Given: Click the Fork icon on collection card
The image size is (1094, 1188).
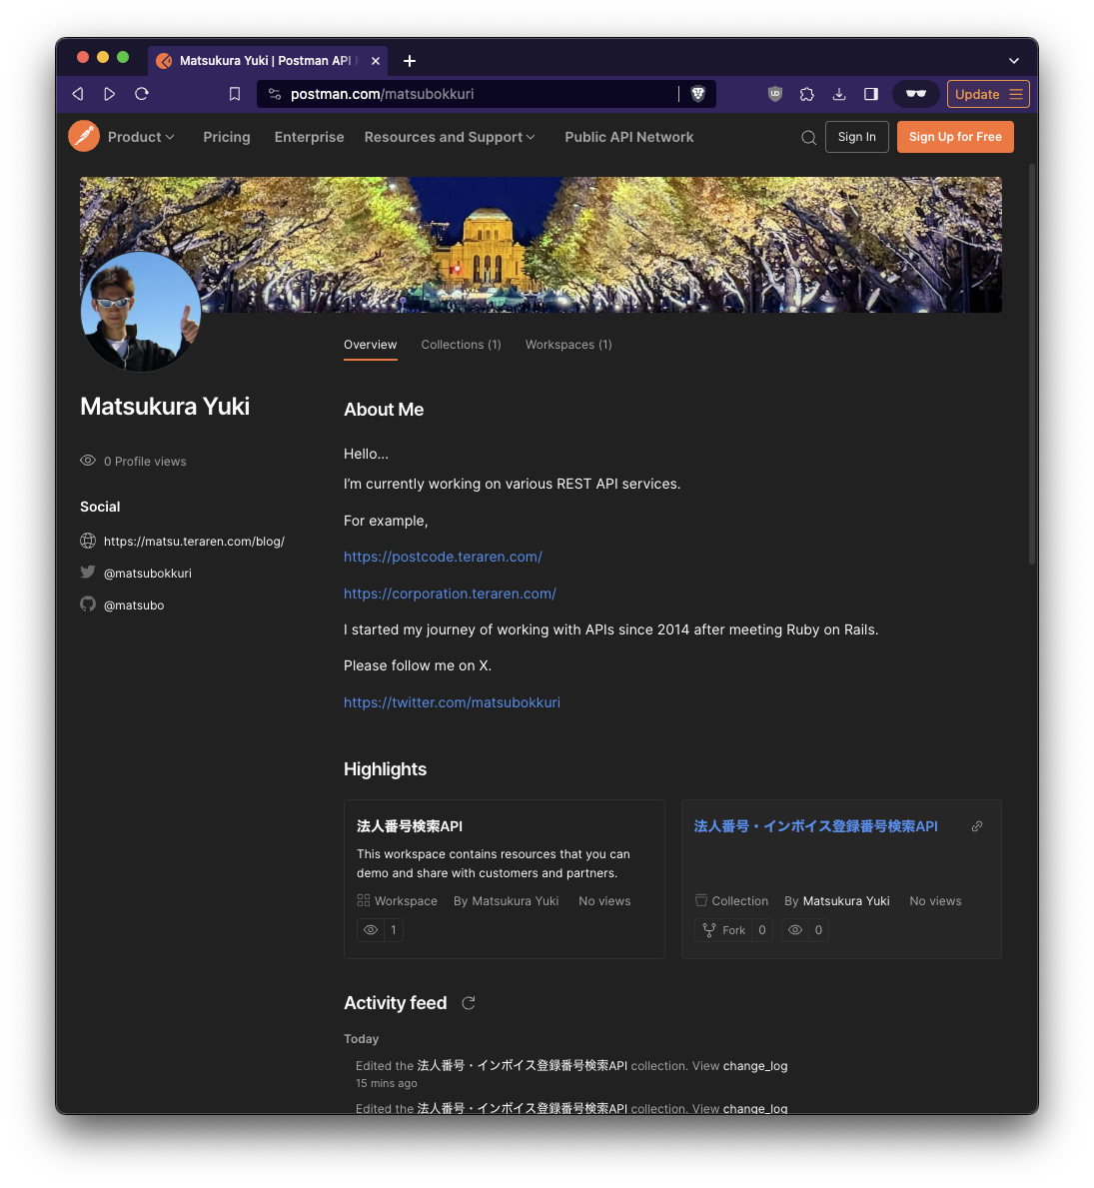Looking at the screenshot, I should [x=709, y=930].
